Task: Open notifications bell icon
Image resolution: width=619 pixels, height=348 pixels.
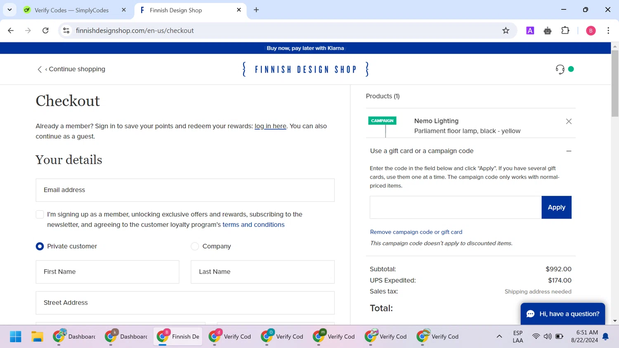Action: (x=605, y=337)
